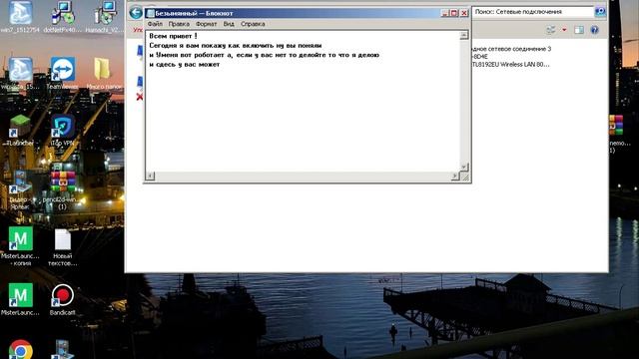Image resolution: width=639 pixels, height=359 pixels.
Task: Click the Notepad horizontal scrollbar left arrow
Action: (150, 176)
